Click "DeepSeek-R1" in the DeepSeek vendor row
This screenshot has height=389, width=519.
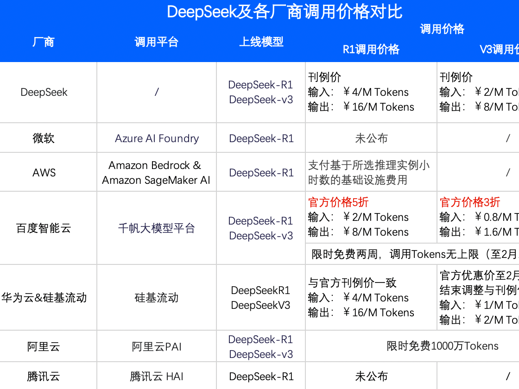(x=261, y=85)
